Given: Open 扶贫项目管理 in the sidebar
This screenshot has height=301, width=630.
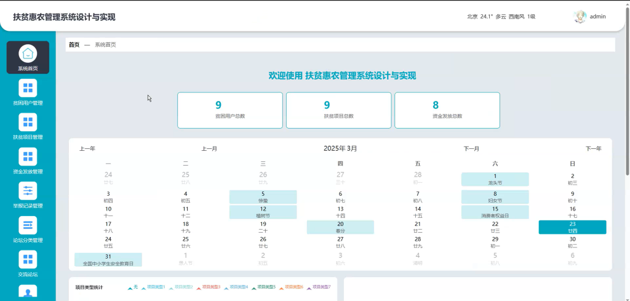Looking at the screenshot, I should click(28, 127).
